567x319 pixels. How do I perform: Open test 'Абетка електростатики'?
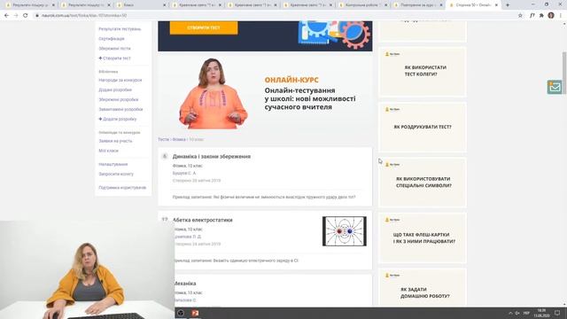pos(203,220)
